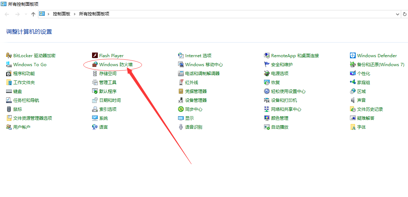
Task: Open 备份和还原(Windows 7) link
Action: point(381,64)
